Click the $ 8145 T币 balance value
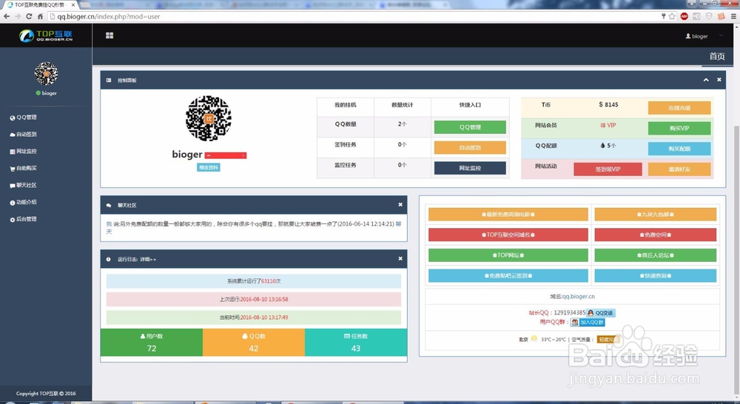Viewport: 740px width, 404px height. click(x=608, y=105)
